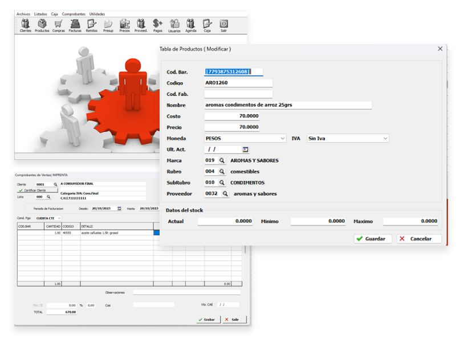Open the Ult. Act. calendar picker
The height and width of the screenshot is (350, 468).
245,150
